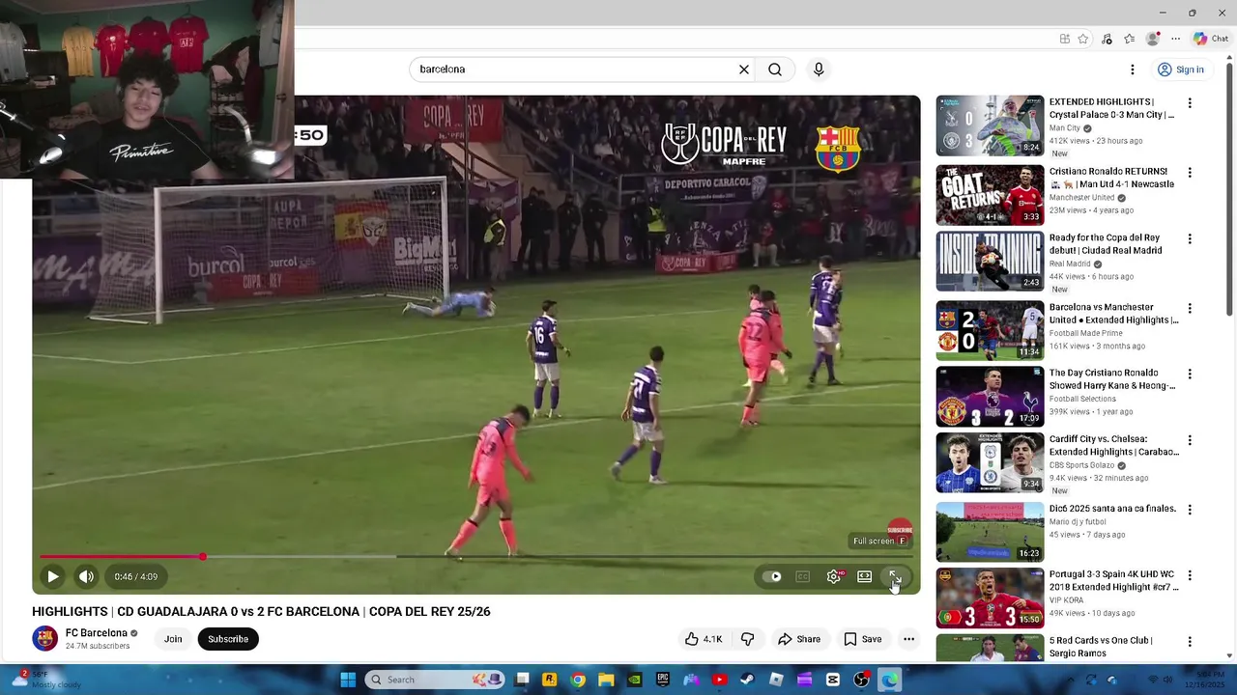Image resolution: width=1237 pixels, height=695 pixels.
Task: Open Copilot Chat in the Edge toolbar
Action: pos(1211,39)
